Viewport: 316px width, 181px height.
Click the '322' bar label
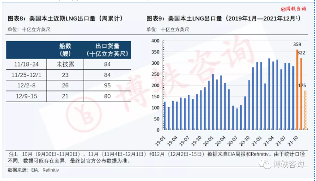301,53
